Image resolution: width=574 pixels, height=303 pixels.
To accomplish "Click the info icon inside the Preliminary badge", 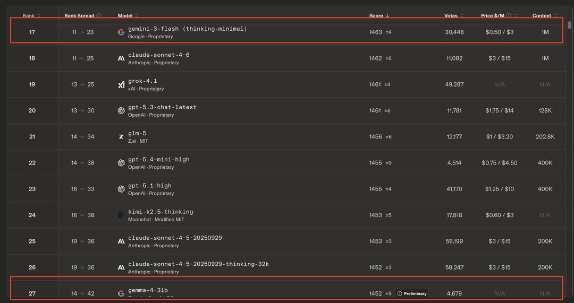I will point(400,293).
